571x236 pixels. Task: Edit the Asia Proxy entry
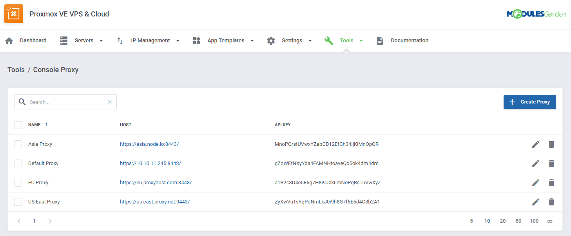(536, 144)
